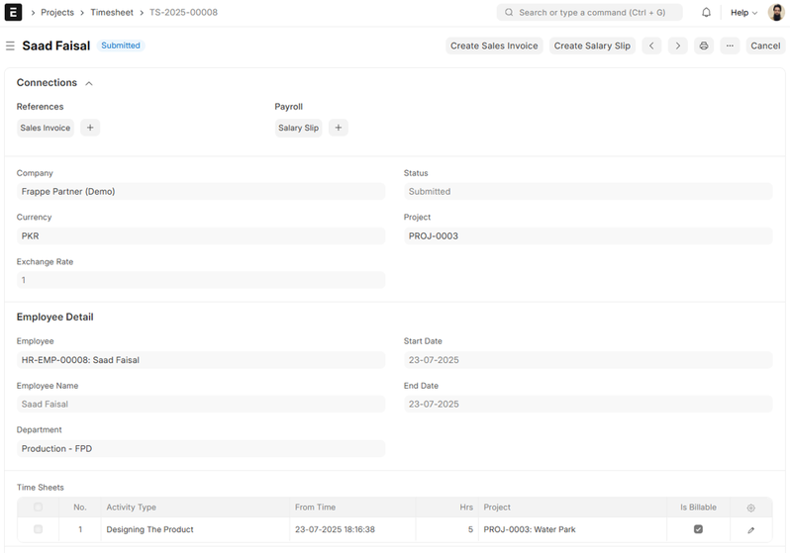Image resolution: width=790 pixels, height=553 pixels.
Task: Go to previous timesheet record
Action: coord(651,46)
